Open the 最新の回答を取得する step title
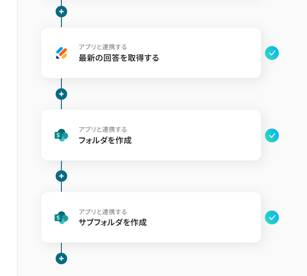 coord(119,58)
